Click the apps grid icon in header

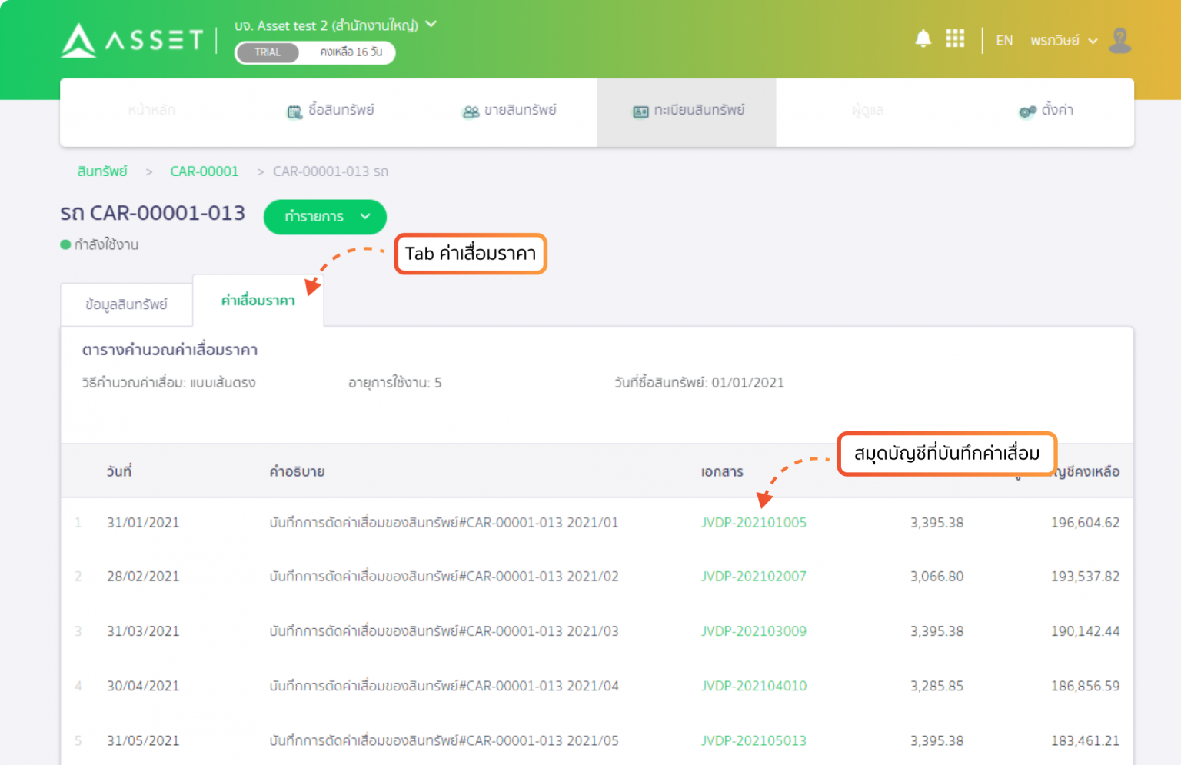[955, 38]
